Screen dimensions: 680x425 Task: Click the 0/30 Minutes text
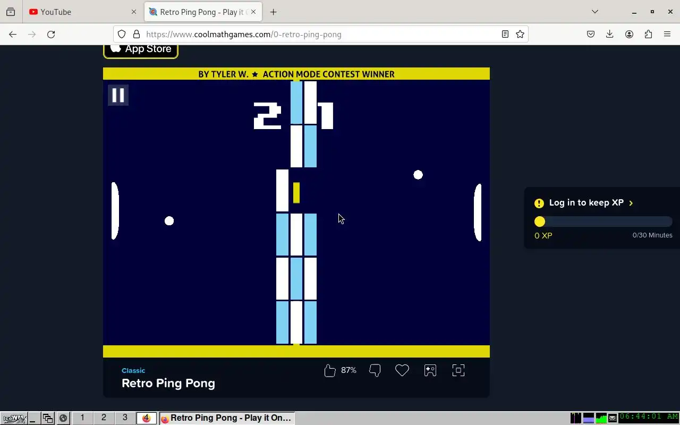point(652,235)
